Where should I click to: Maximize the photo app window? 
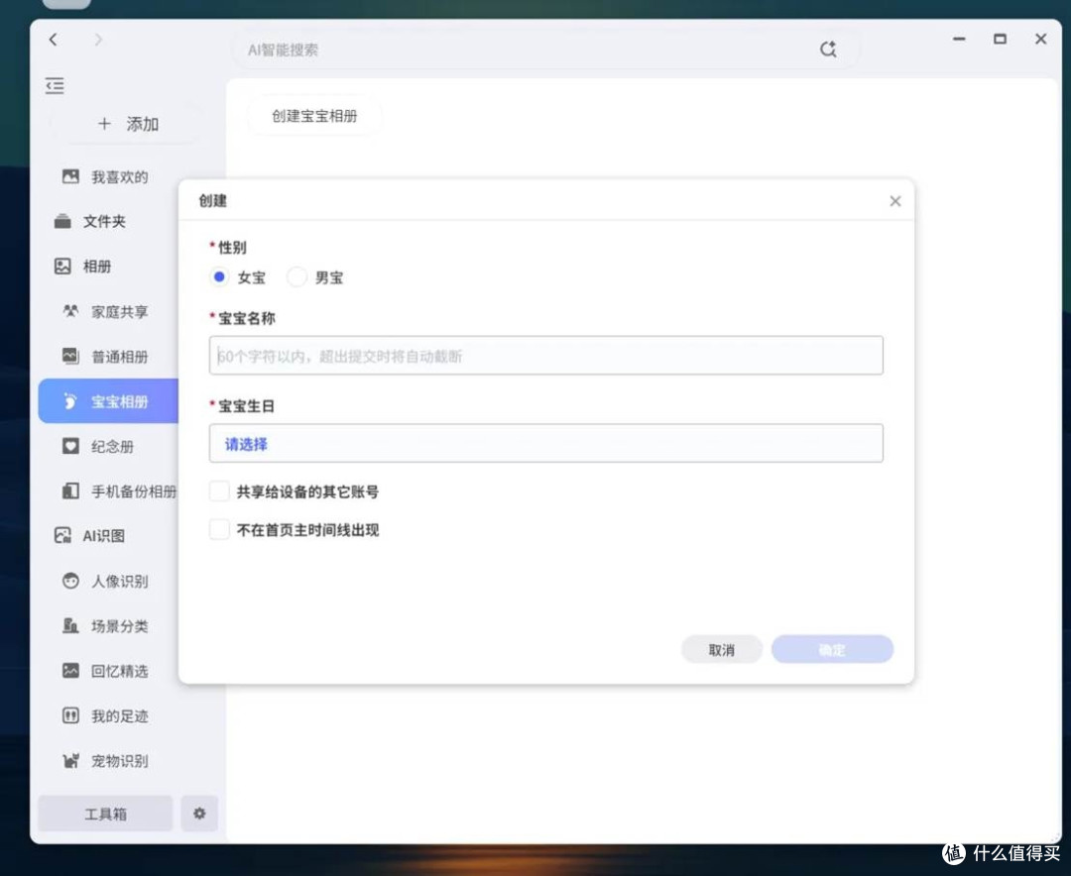[1000, 39]
